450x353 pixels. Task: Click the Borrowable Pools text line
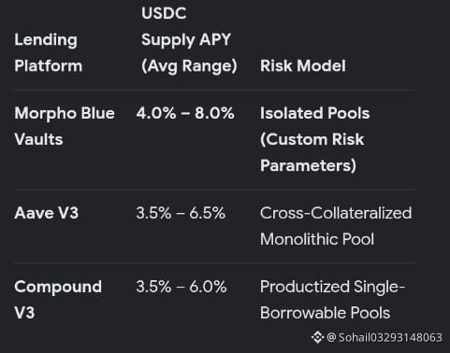coord(326,313)
